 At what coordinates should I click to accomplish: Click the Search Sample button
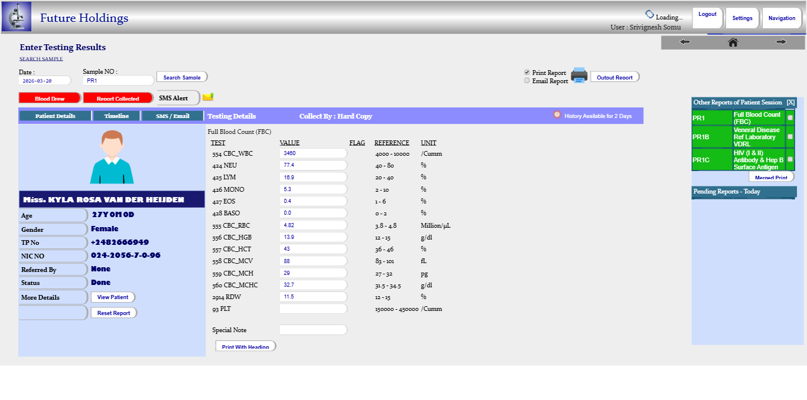[x=182, y=77]
